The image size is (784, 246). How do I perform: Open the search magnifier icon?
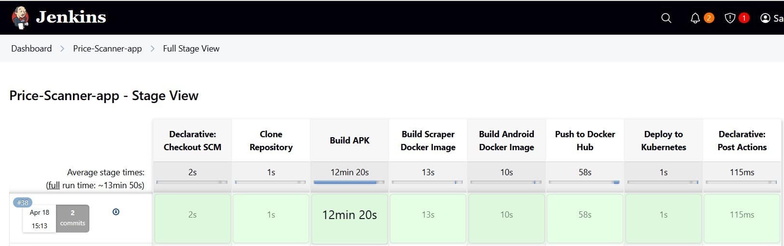coord(666,18)
